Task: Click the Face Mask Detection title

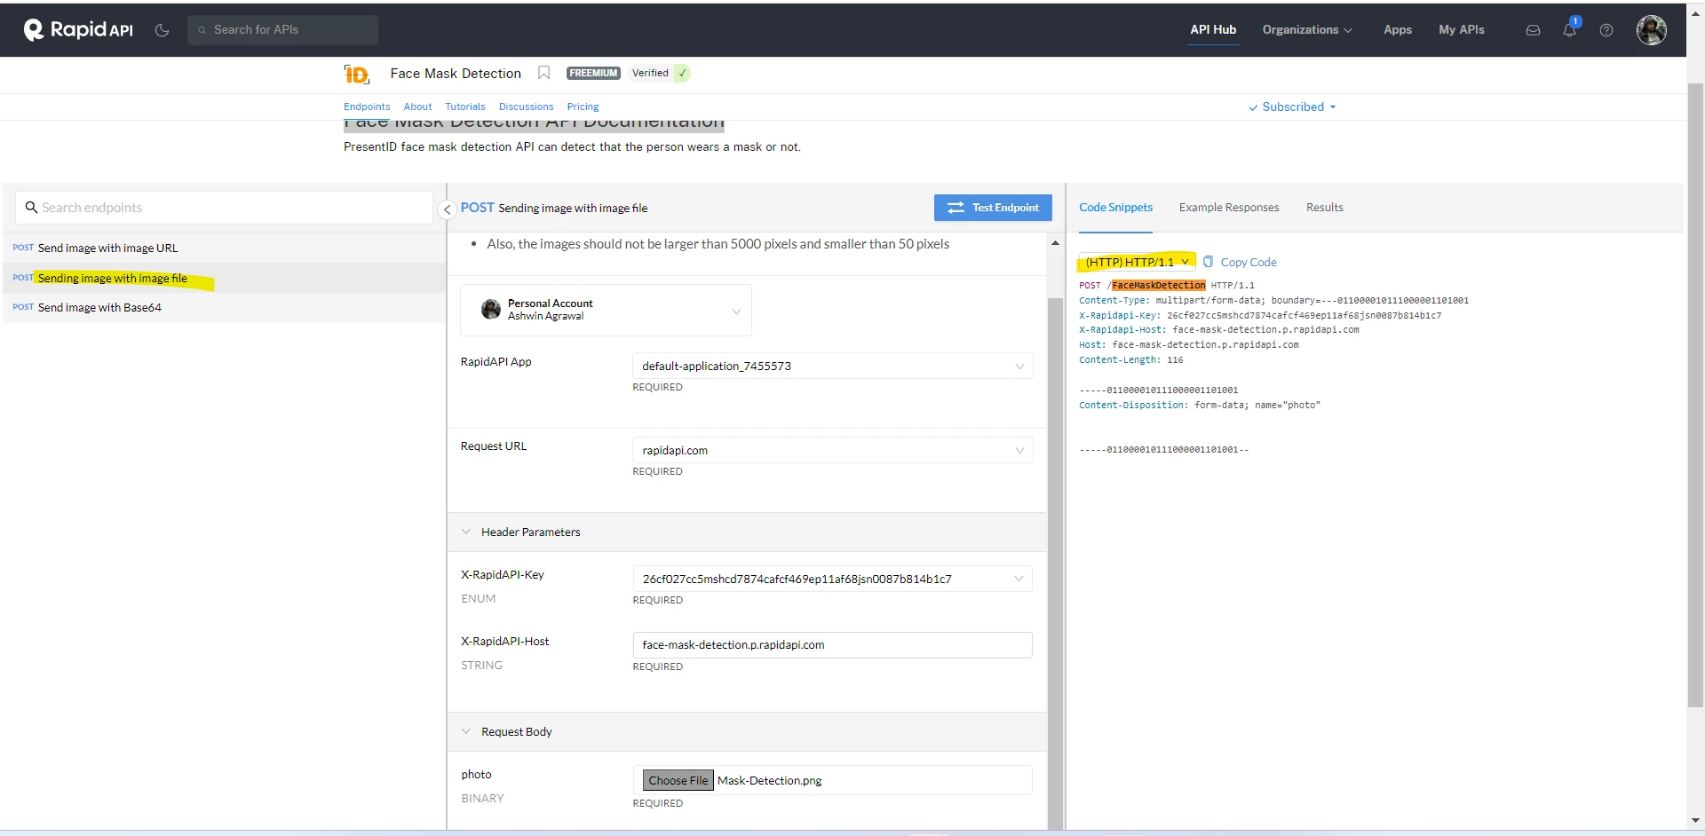Action: click(x=456, y=74)
